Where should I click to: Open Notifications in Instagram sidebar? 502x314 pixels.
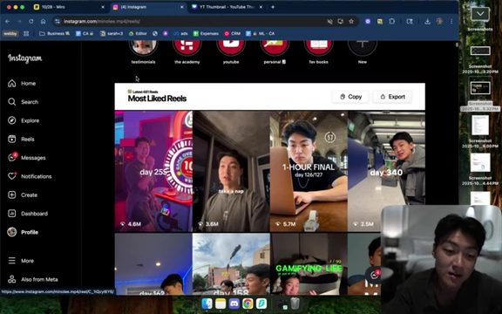pyautogui.click(x=30, y=176)
